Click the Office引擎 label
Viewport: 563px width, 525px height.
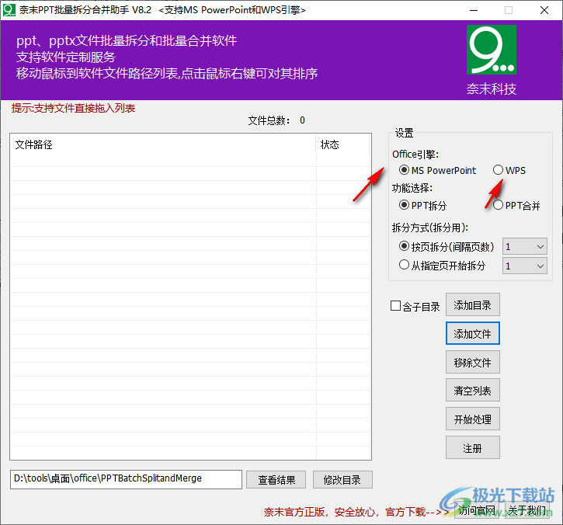click(x=415, y=155)
